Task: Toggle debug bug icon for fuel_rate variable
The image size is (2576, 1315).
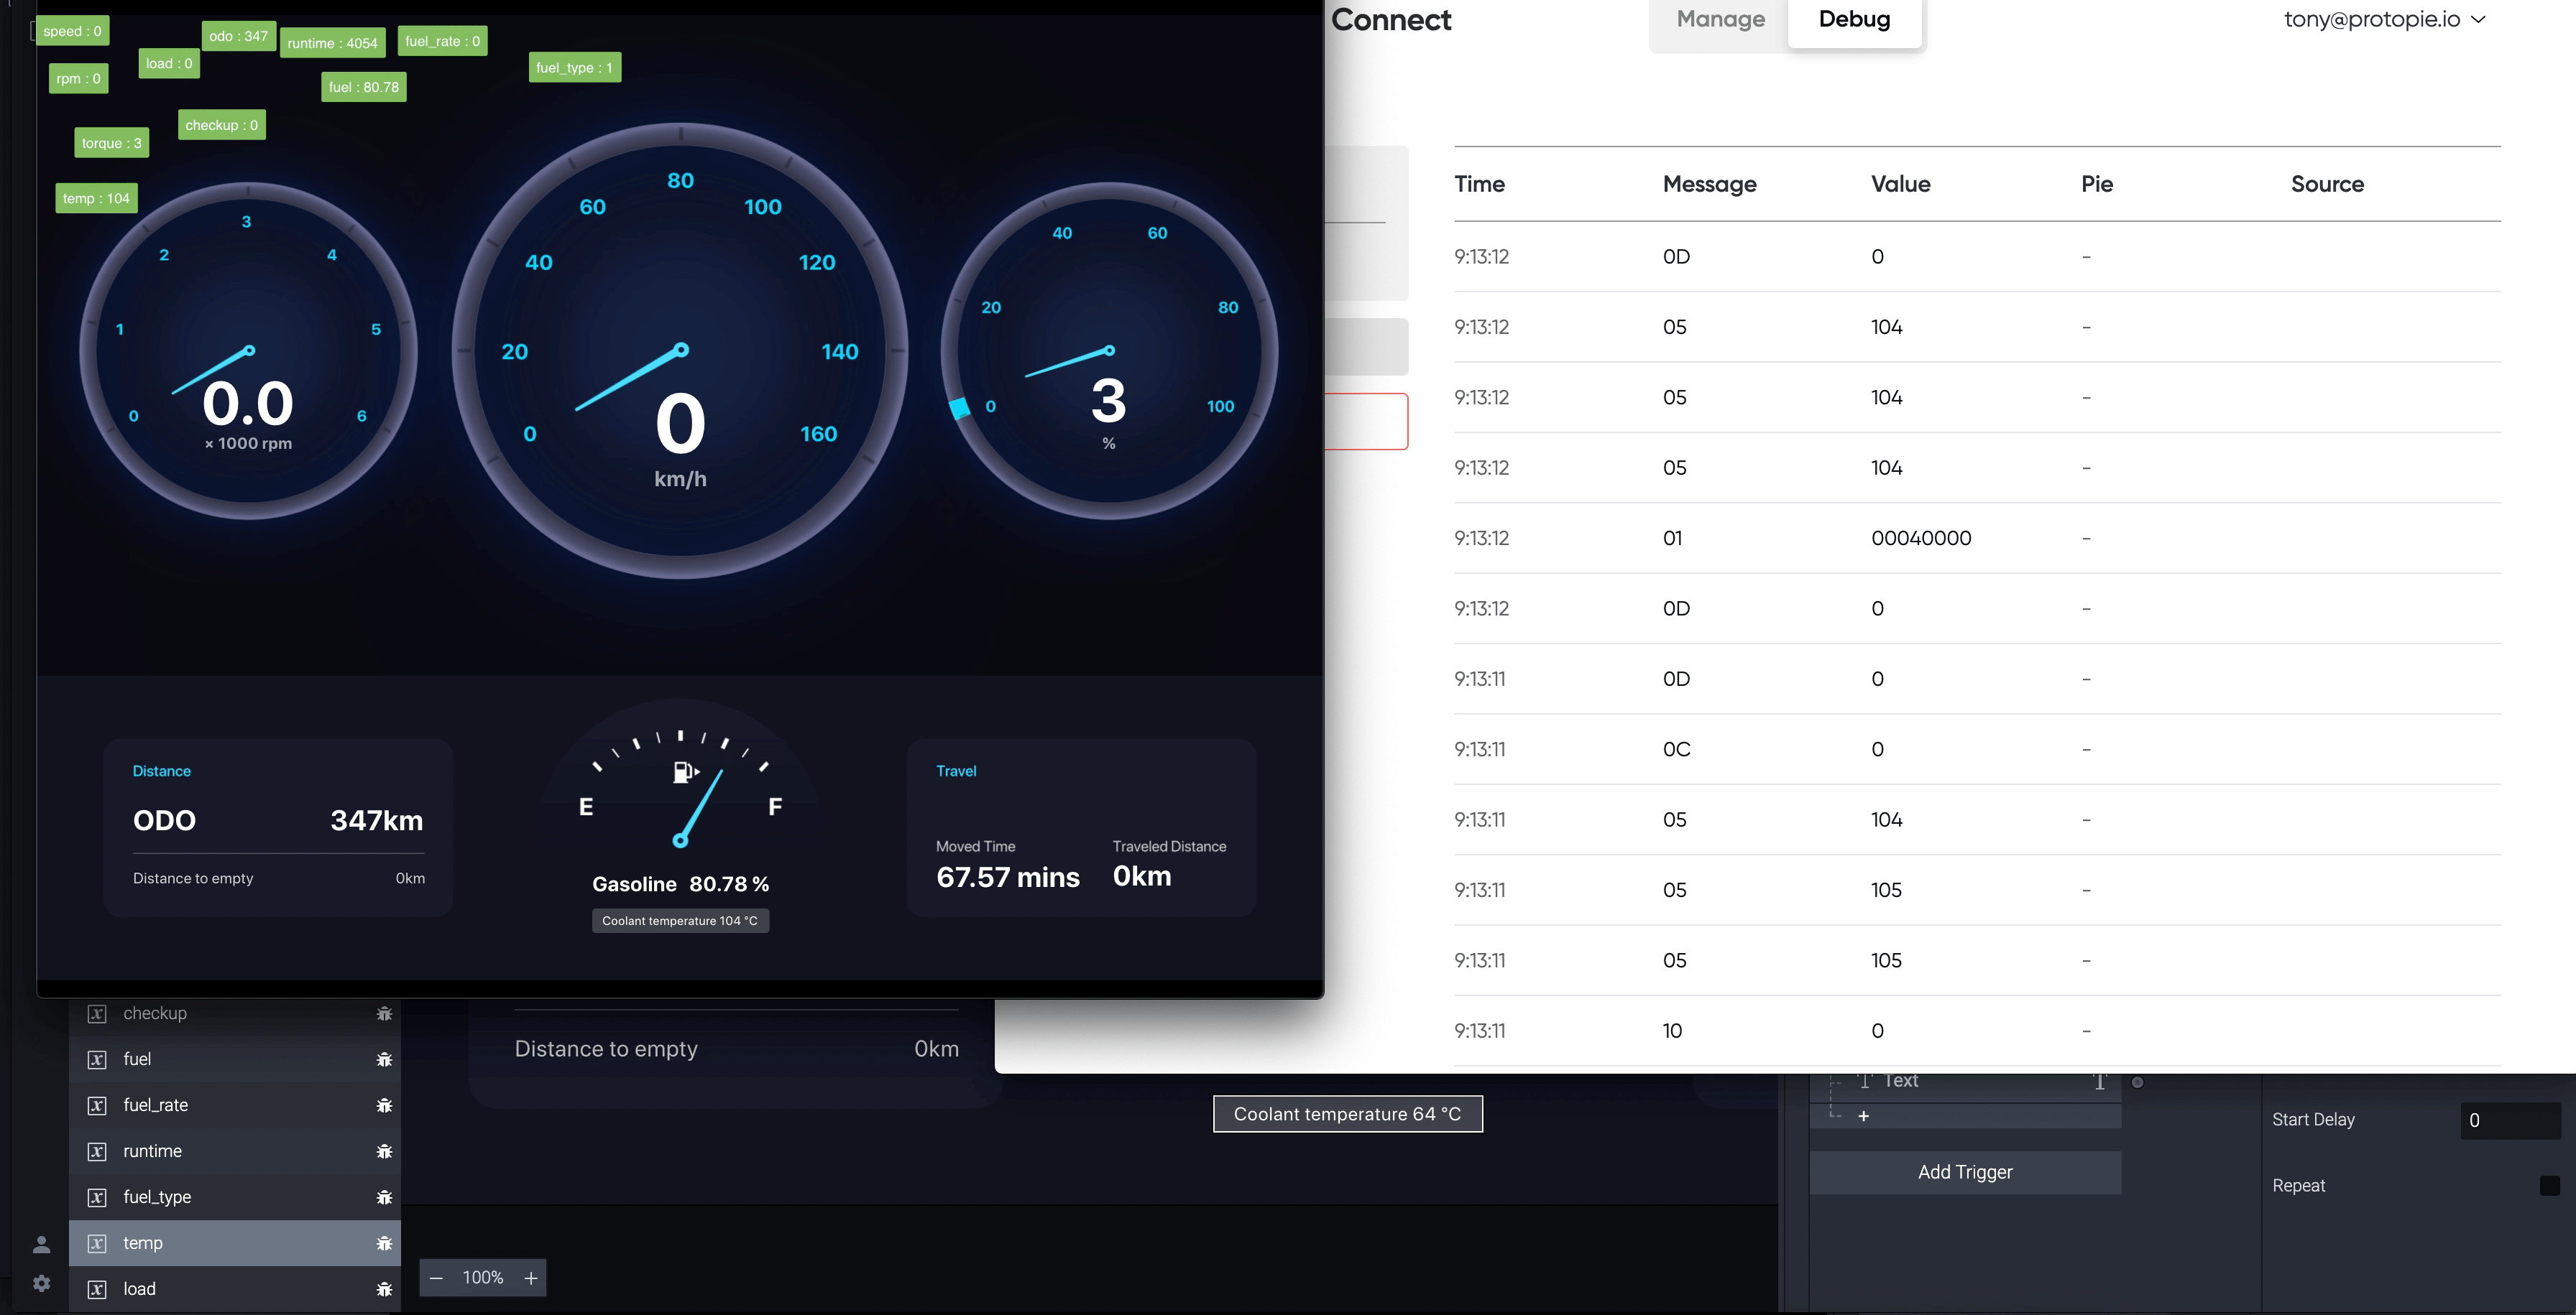Action: [x=384, y=1105]
